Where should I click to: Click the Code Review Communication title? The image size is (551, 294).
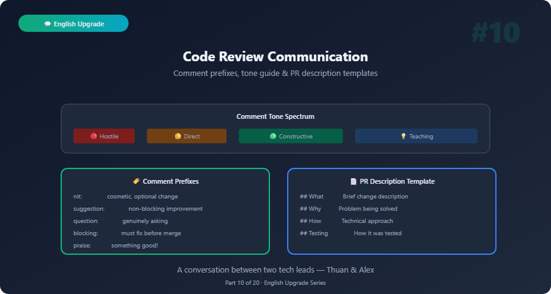click(275, 56)
